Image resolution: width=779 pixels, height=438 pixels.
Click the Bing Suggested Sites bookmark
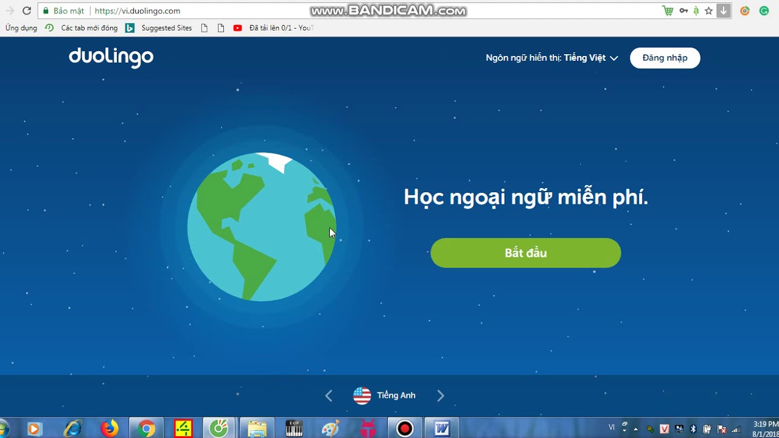click(158, 28)
